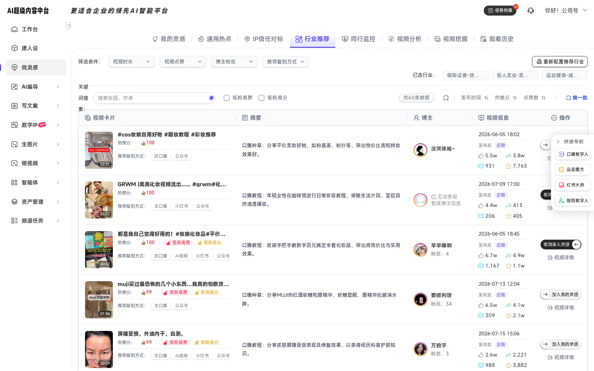Screen dimensions: 594x371
Task: Switch to the 我的灵感 tab
Action: pyautogui.click(x=169, y=39)
